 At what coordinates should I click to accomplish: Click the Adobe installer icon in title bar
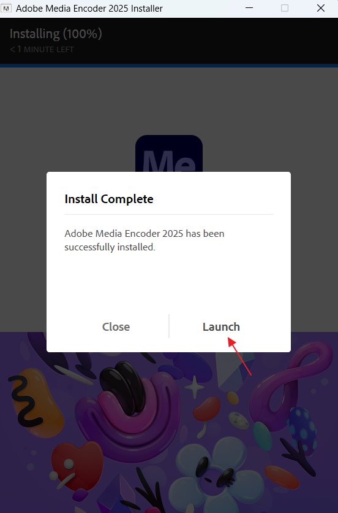coord(7,8)
